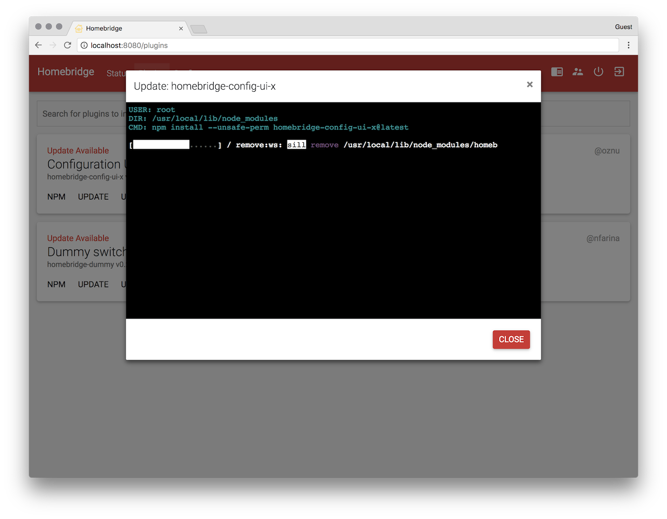Viewport: 667px width, 519px height.
Task: Click the Search for plugins field
Action: pyautogui.click(x=81, y=114)
